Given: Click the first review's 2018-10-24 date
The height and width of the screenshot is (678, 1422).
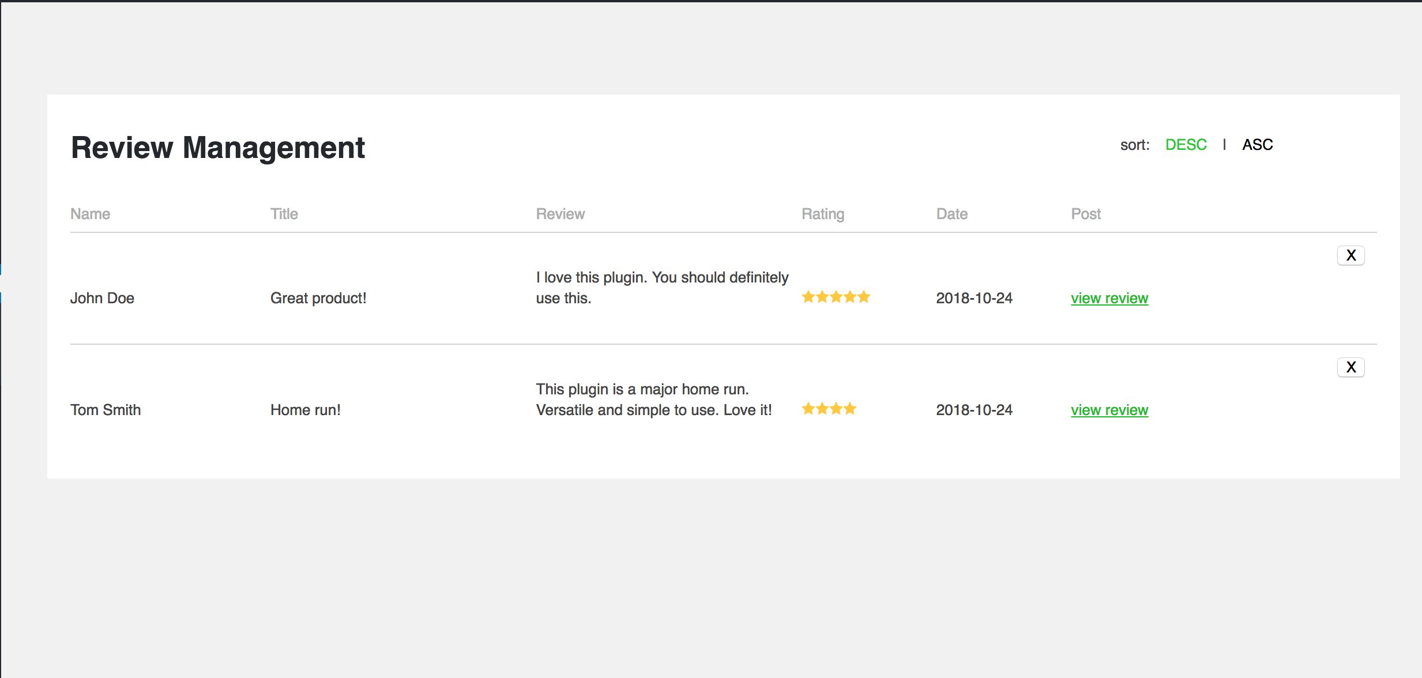Looking at the screenshot, I should 974,298.
